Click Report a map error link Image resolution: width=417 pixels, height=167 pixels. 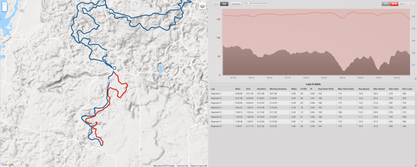click(198, 166)
